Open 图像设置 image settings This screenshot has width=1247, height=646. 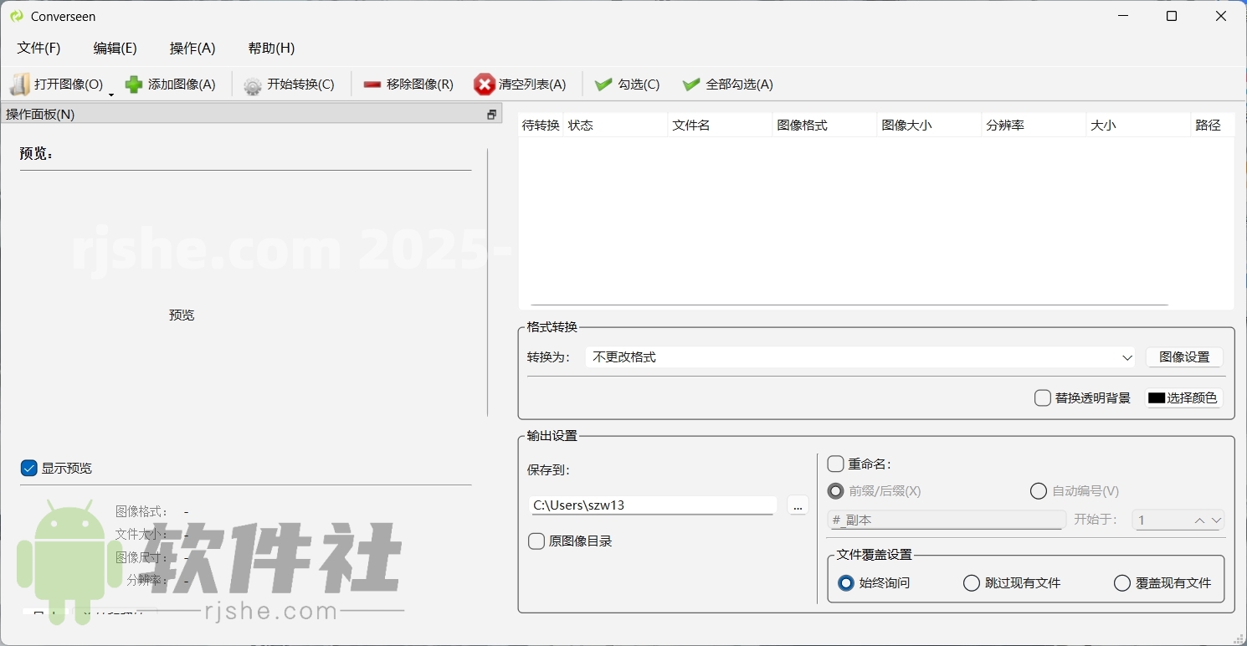click(1184, 356)
